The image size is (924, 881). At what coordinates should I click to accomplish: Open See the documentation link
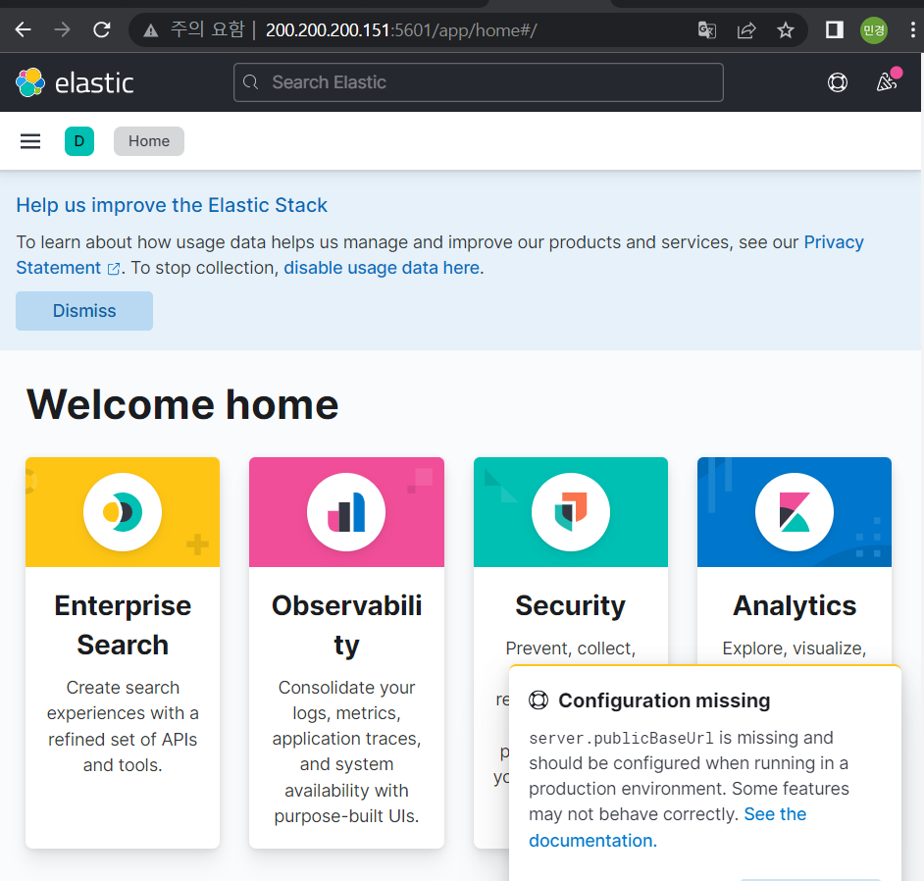pyautogui.click(x=668, y=827)
